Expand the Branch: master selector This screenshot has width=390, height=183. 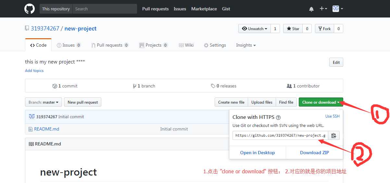coord(44,102)
